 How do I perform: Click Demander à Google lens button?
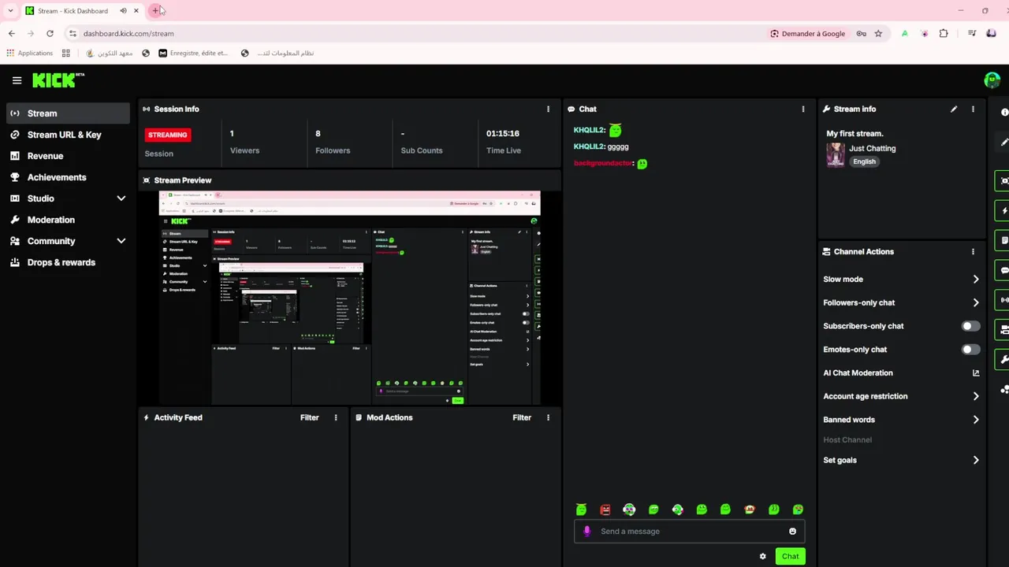pos(807,34)
